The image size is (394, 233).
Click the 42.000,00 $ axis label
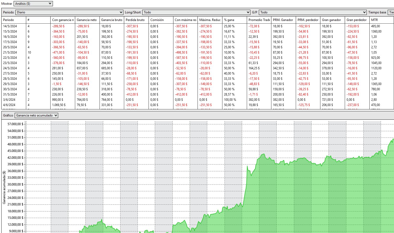click(x=15, y=158)
